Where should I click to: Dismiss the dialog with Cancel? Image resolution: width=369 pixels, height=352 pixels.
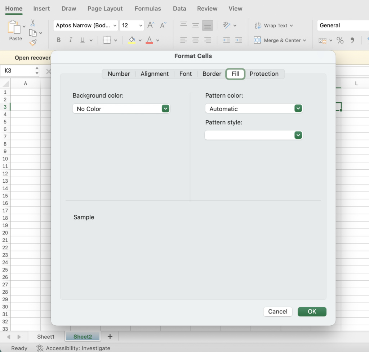[277, 312]
